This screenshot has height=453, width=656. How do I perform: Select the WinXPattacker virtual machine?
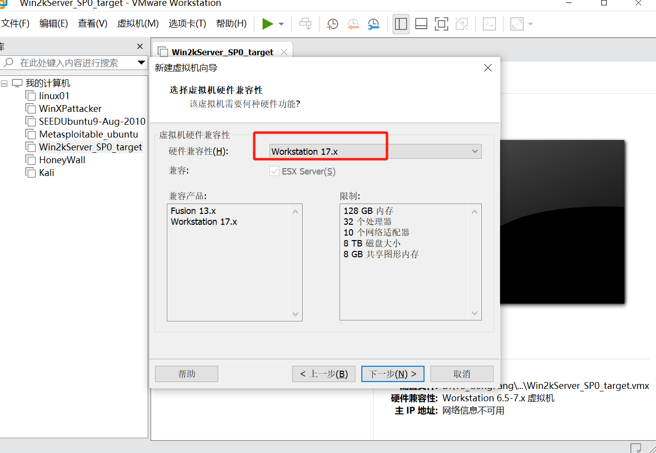coord(70,108)
